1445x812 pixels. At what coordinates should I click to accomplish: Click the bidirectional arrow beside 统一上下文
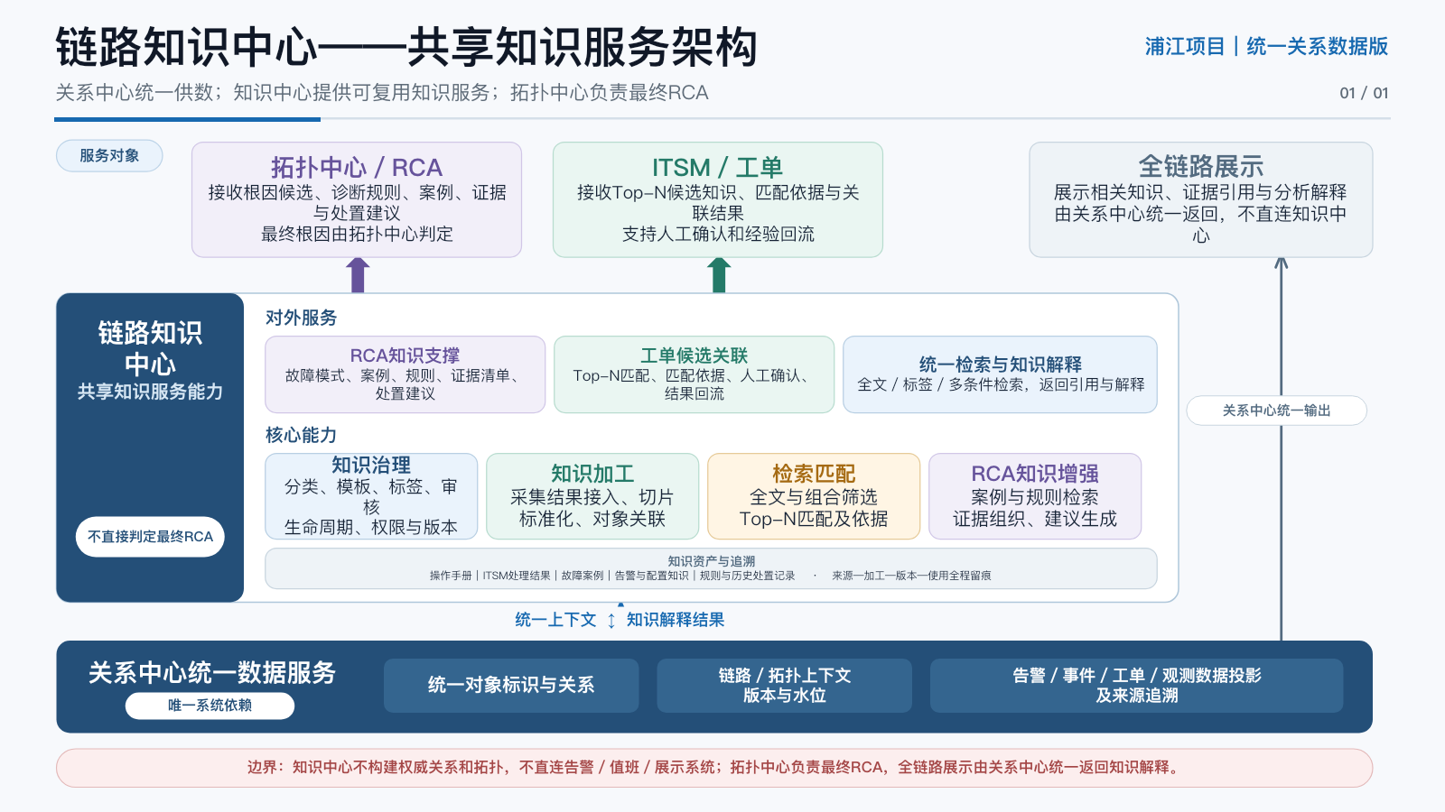click(611, 621)
